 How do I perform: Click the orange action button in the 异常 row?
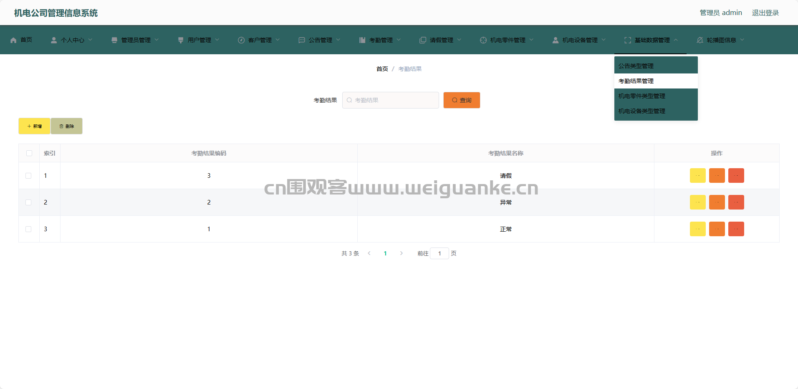(717, 202)
